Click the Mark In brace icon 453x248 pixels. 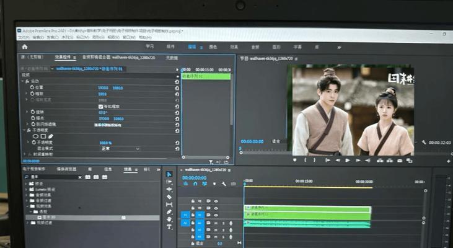click(305, 160)
